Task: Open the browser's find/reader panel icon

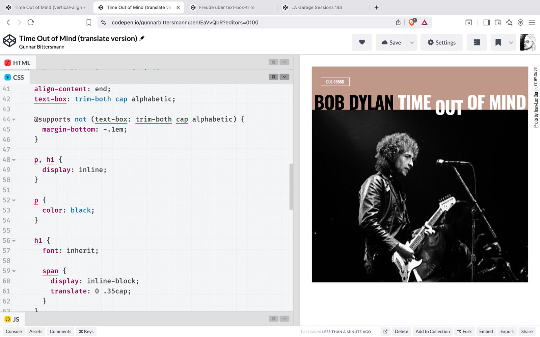Action: (469, 23)
